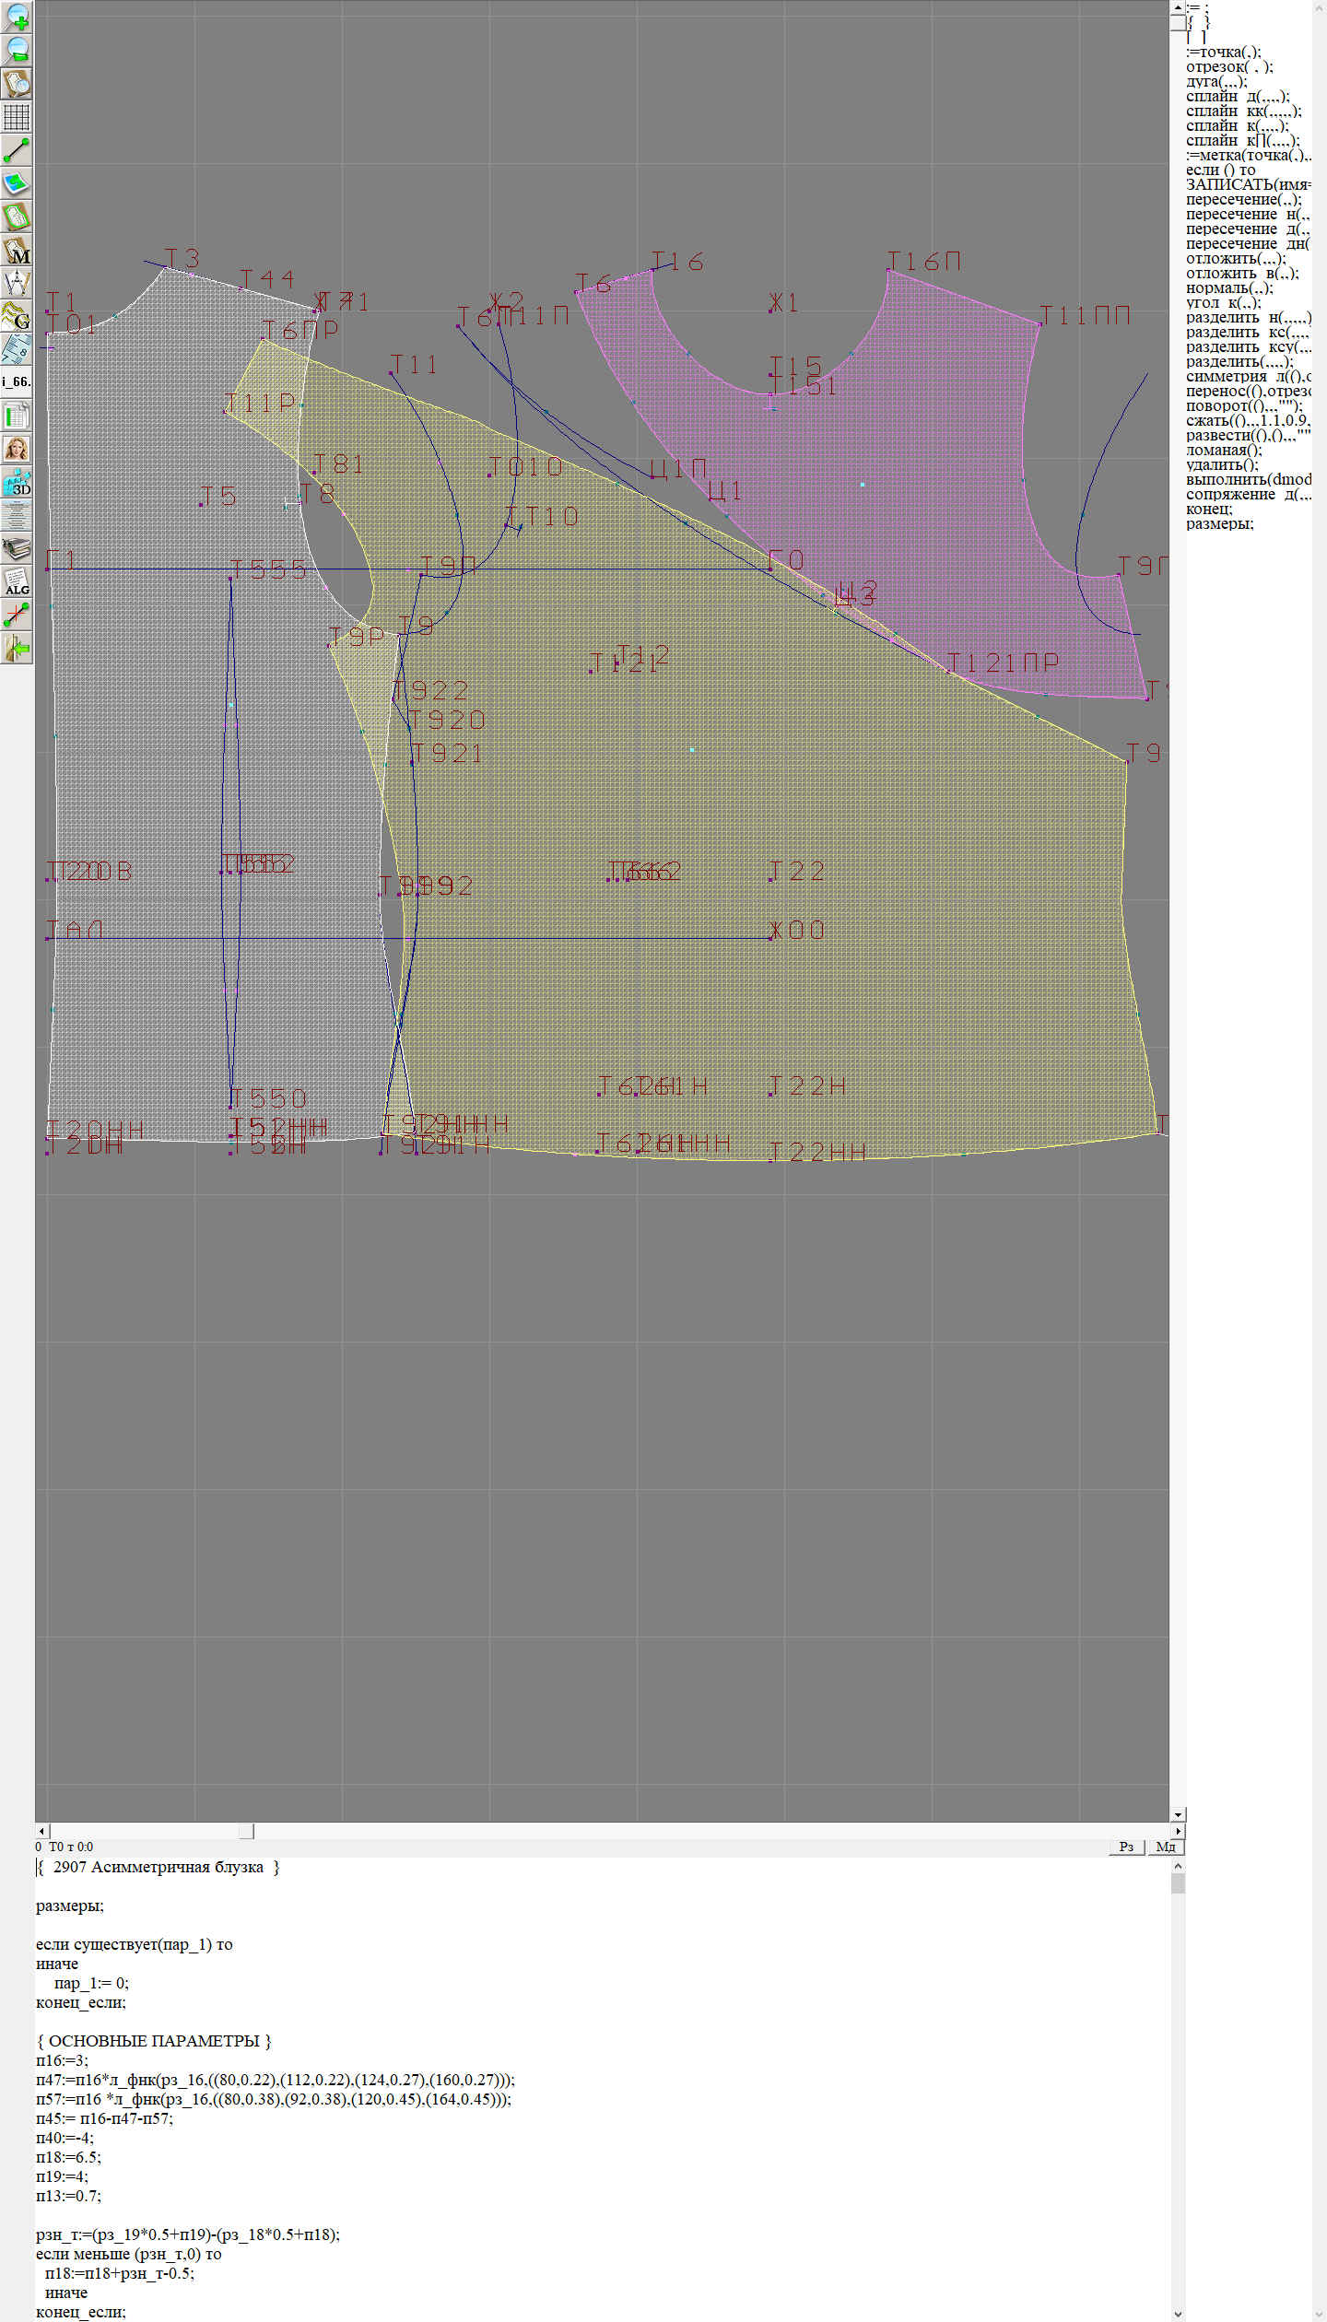Image resolution: width=1327 pixels, height=2322 pixels.
Task: Click code editor scrollbar up arrow
Action: coord(1178,1866)
